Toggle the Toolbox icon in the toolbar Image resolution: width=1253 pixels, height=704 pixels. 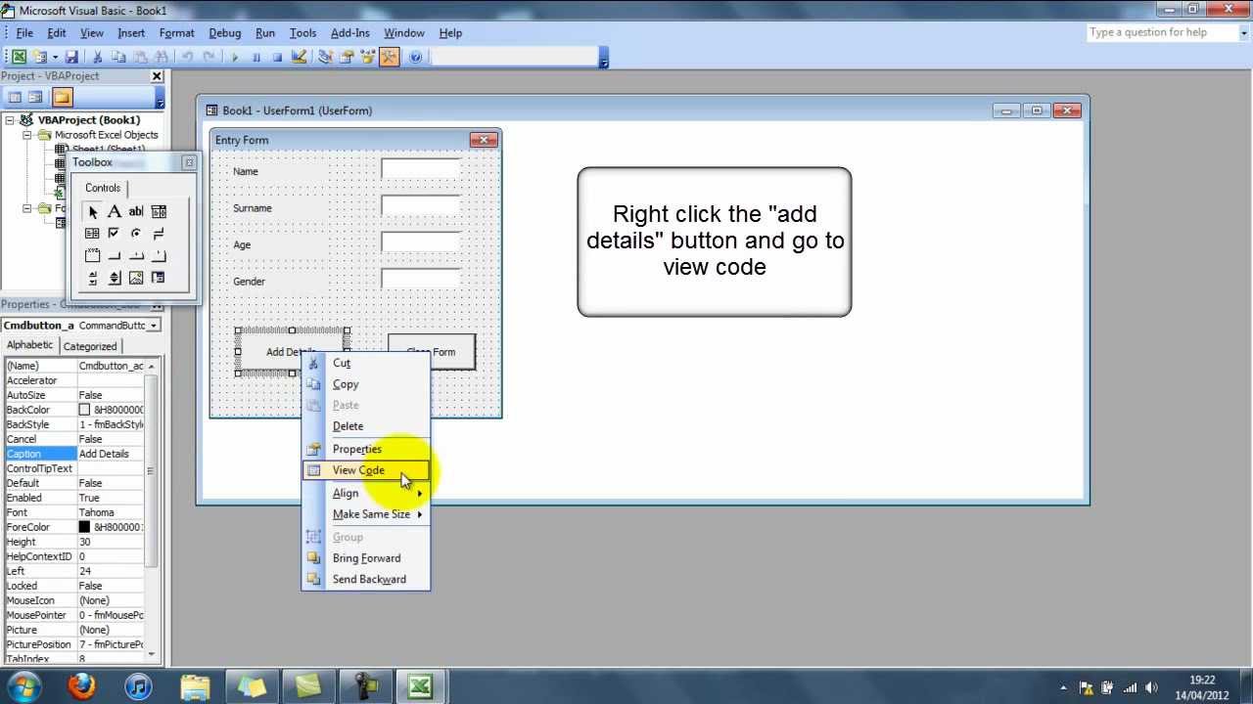[x=390, y=58]
